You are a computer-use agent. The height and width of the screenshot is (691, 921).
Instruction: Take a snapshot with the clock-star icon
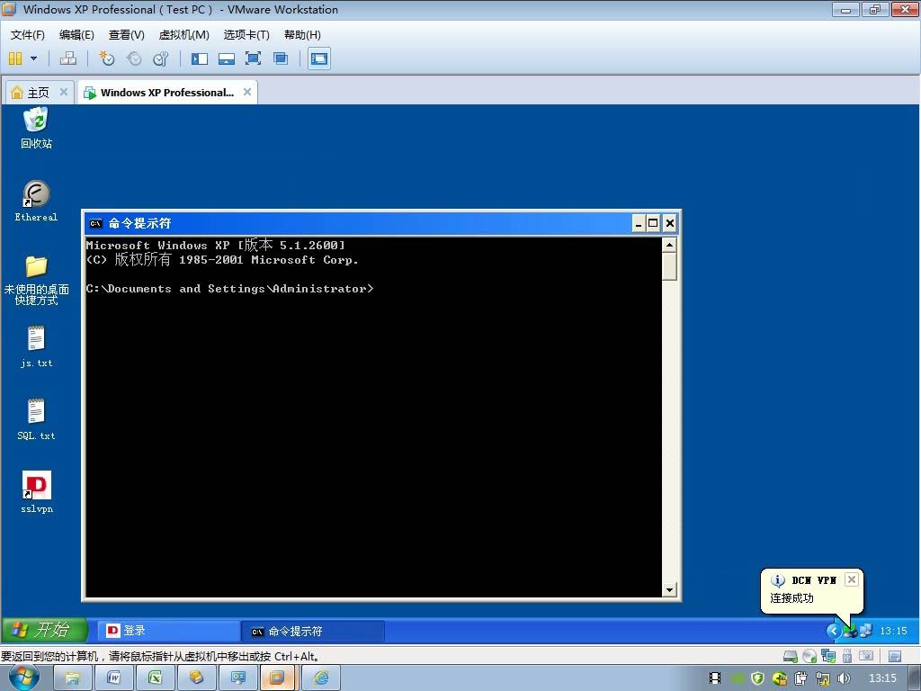click(x=106, y=58)
